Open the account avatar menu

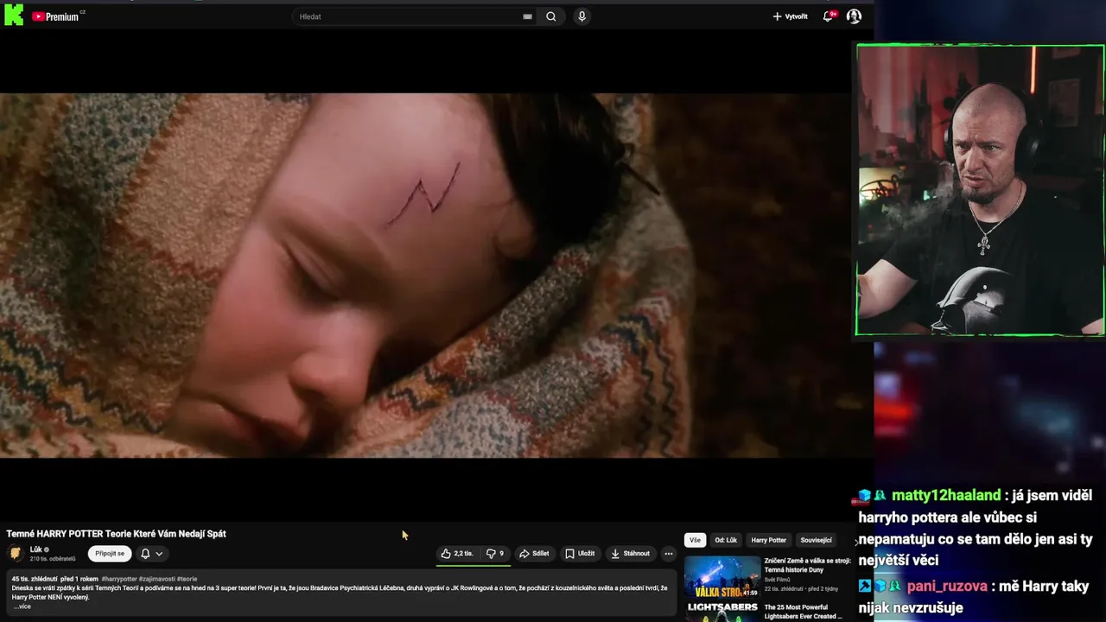coord(854,16)
